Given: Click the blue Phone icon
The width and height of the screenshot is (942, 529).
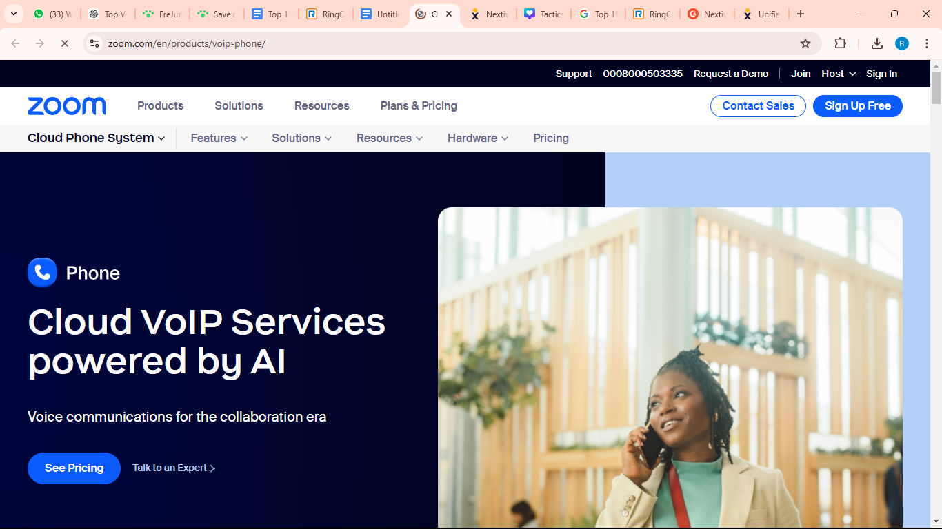Looking at the screenshot, I should pyautogui.click(x=42, y=273).
